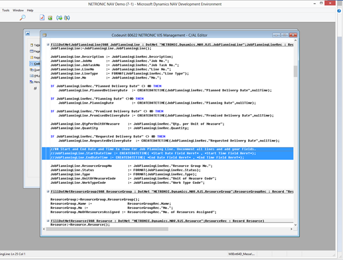This screenshot has width=343, height=260.
Task: Click the parenthesized orange-blue toolbar icon
Action: [x=67, y=18]
